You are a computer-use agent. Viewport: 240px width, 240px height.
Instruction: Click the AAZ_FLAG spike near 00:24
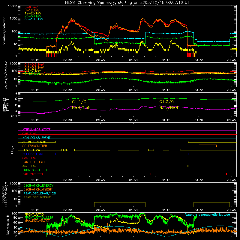tap(55, 166)
